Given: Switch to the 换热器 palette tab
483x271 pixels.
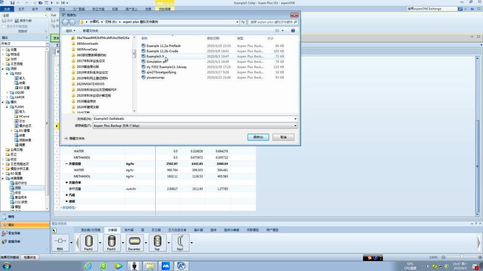Looking at the screenshot, I should pos(129,230).
